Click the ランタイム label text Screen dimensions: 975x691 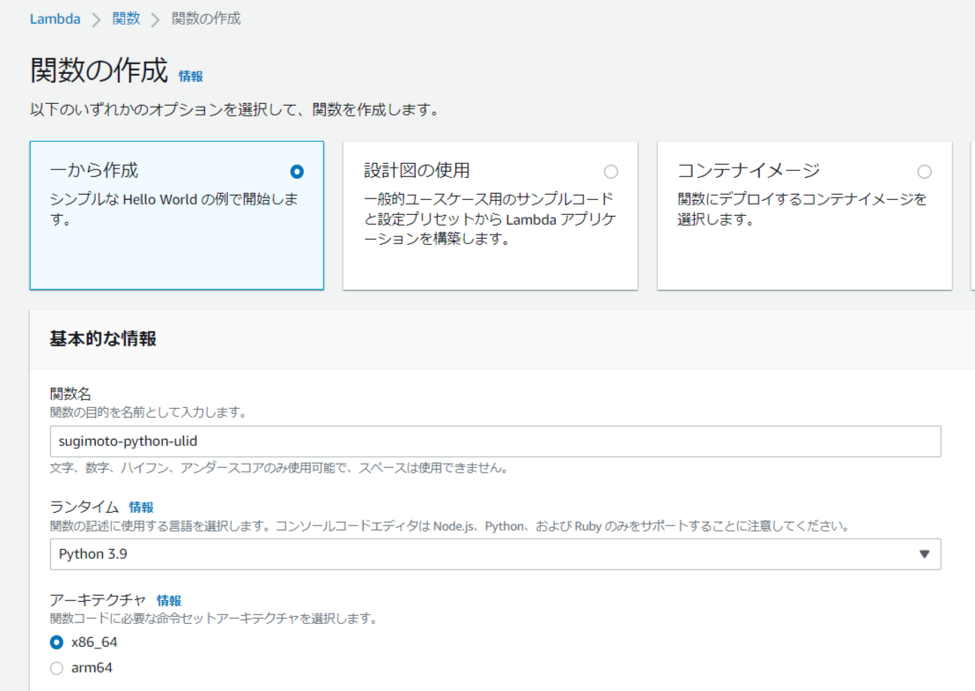[x=84, y=507]
